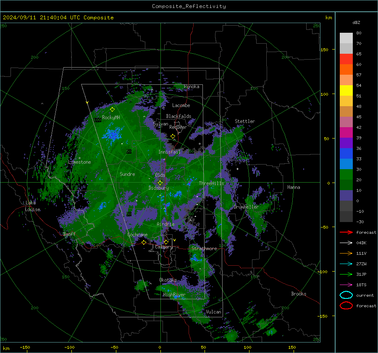Click the Strathmore city label
Screen dimensions: 378x353
click(x=204, y=248)
